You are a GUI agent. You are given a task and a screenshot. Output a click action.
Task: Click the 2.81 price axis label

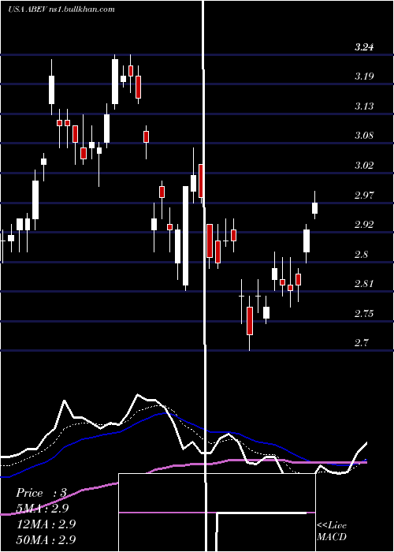pyautogui.click(x=364, y=283)
